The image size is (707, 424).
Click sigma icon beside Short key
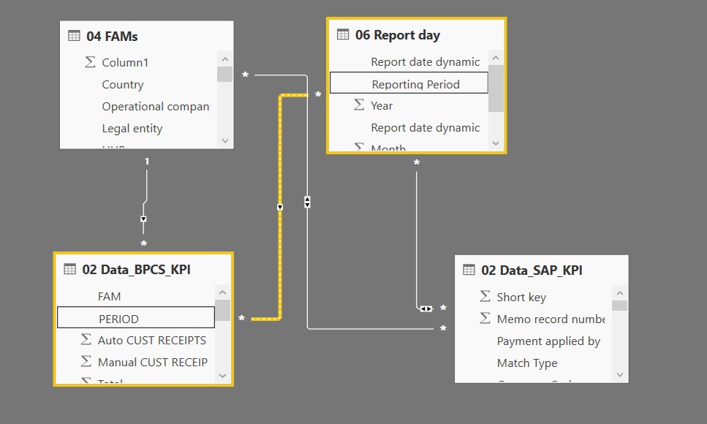tap(485, 296)
